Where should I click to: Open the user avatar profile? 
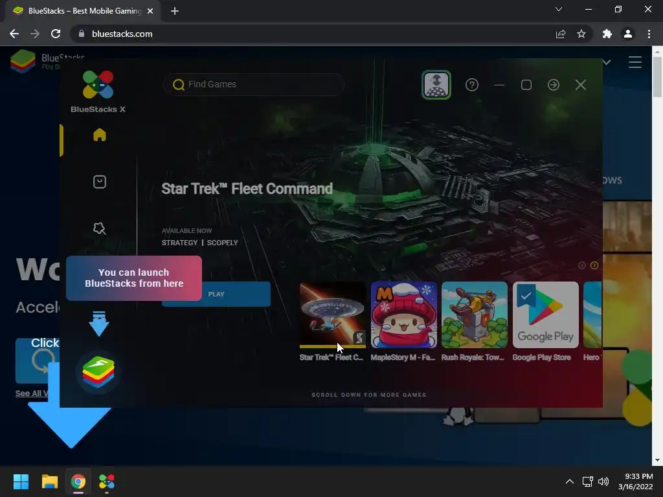[x=436, y=85]
